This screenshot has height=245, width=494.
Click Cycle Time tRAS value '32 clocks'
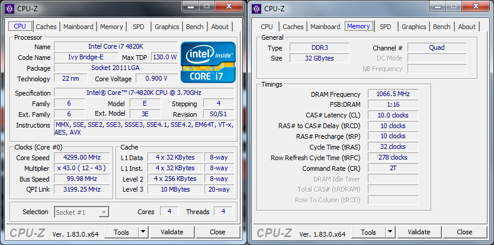393,147
